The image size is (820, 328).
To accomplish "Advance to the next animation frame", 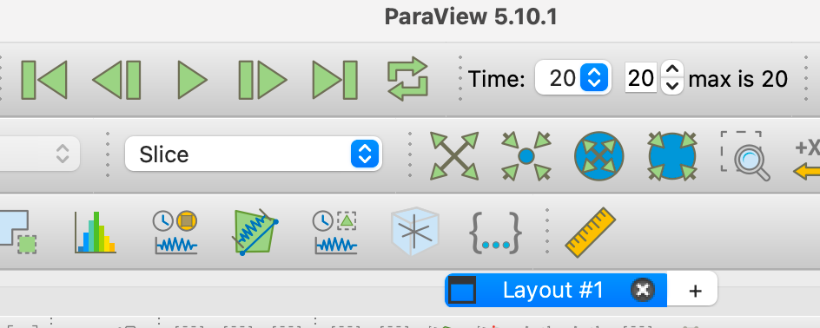I will click(x=262, y=80).
